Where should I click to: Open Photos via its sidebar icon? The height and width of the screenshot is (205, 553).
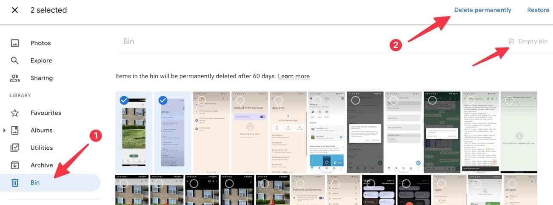[15, 43]
